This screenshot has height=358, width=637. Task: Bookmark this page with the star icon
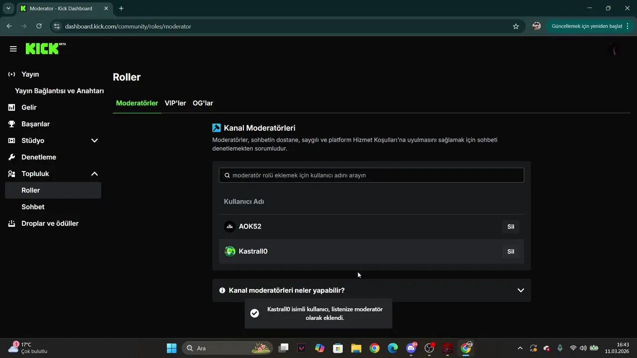(x=516, y=26)
